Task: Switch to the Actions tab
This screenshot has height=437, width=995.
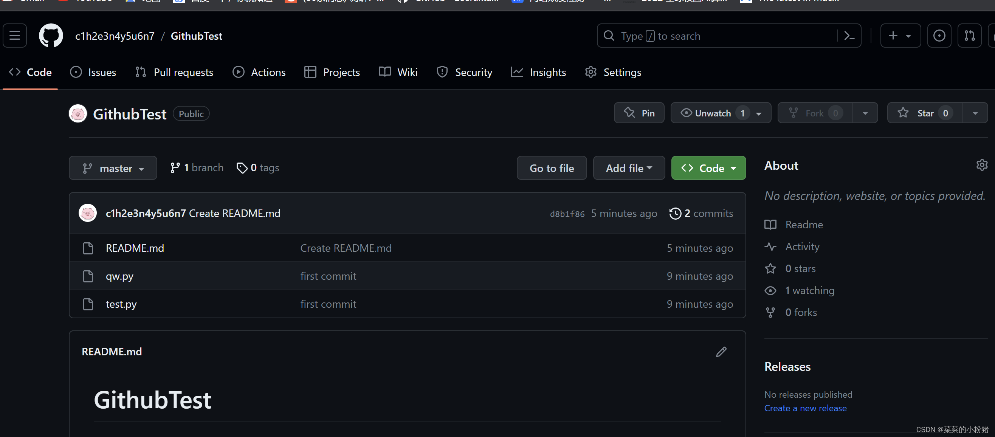Action: (259, 72)
